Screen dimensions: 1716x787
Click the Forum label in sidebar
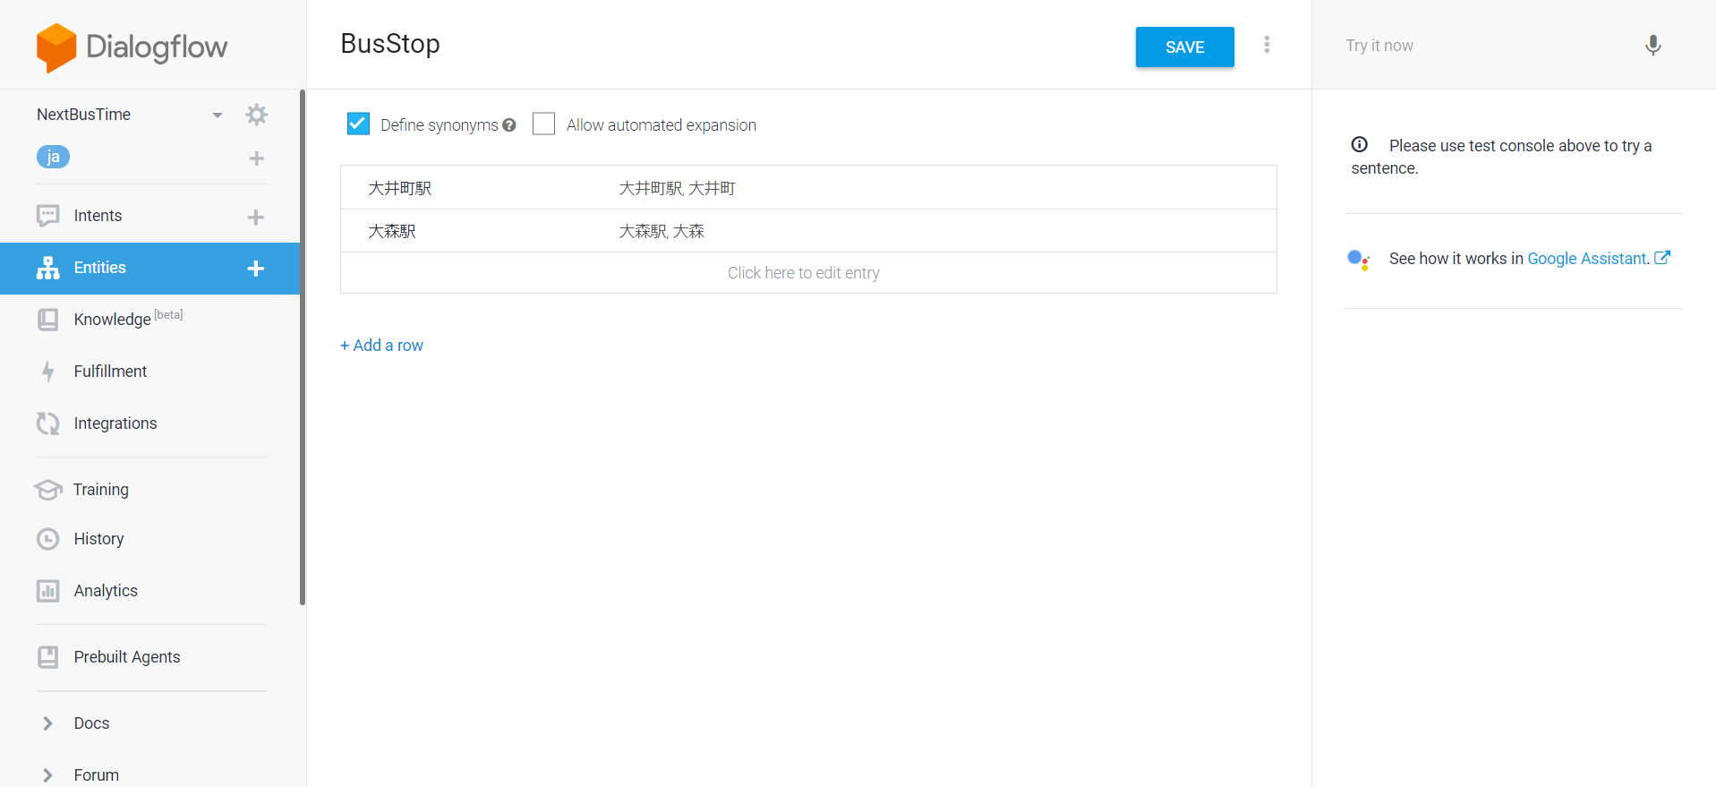96,775
